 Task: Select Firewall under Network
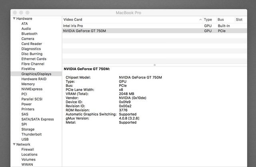[x=28, y=149]
